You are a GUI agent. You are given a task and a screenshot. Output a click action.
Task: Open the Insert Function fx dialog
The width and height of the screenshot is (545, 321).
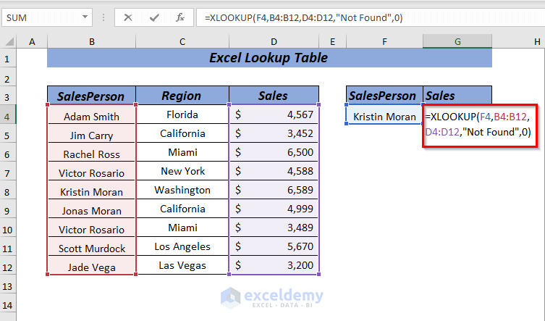pyautogui.click(x=180, y=17)
